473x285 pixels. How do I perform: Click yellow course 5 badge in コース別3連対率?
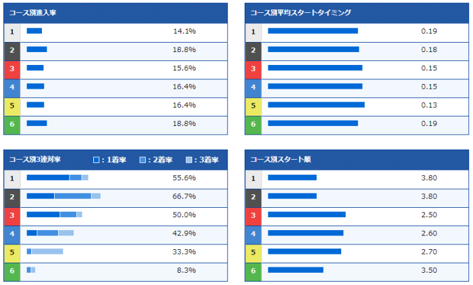[12, 251]
